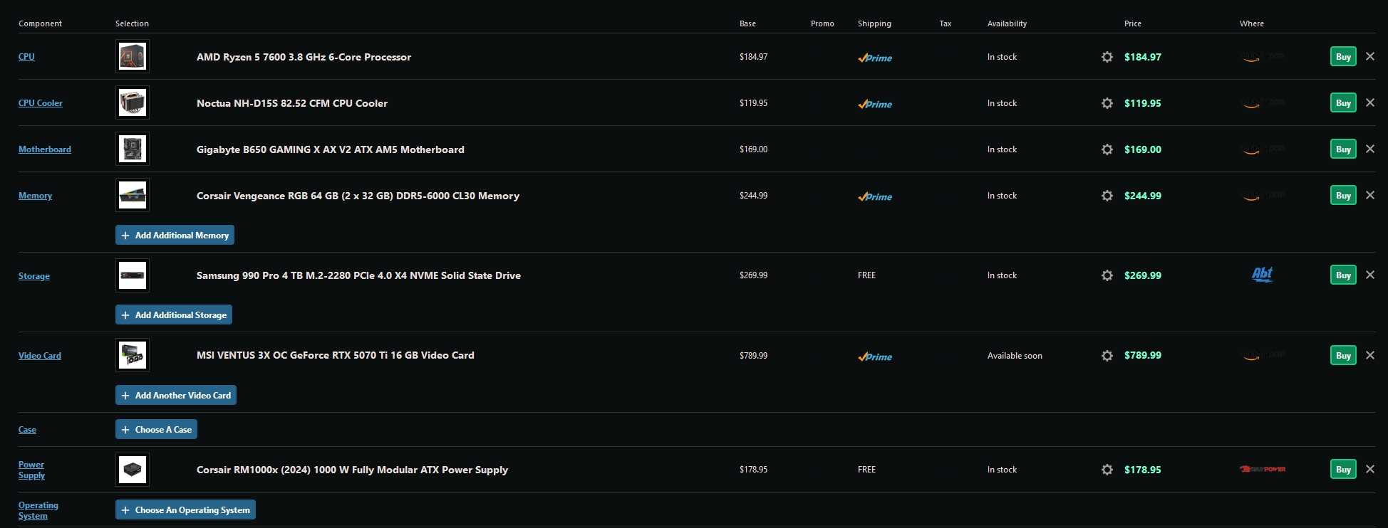This screenshot has height=528, width=1388.
Task: Remove the Corsair Vengeance RGB memory
Action: click(1369, 195)
